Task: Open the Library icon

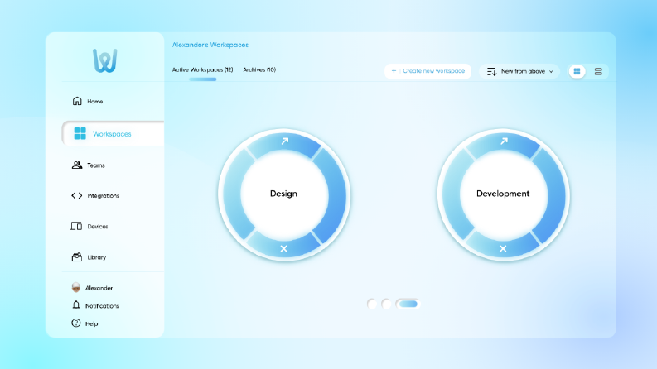Action: click(77, 256)
